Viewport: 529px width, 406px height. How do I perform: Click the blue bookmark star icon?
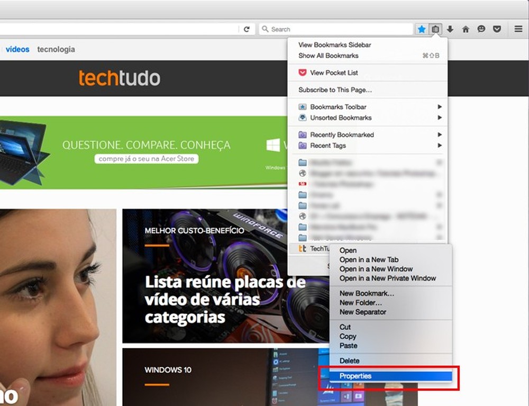[422, 29]
